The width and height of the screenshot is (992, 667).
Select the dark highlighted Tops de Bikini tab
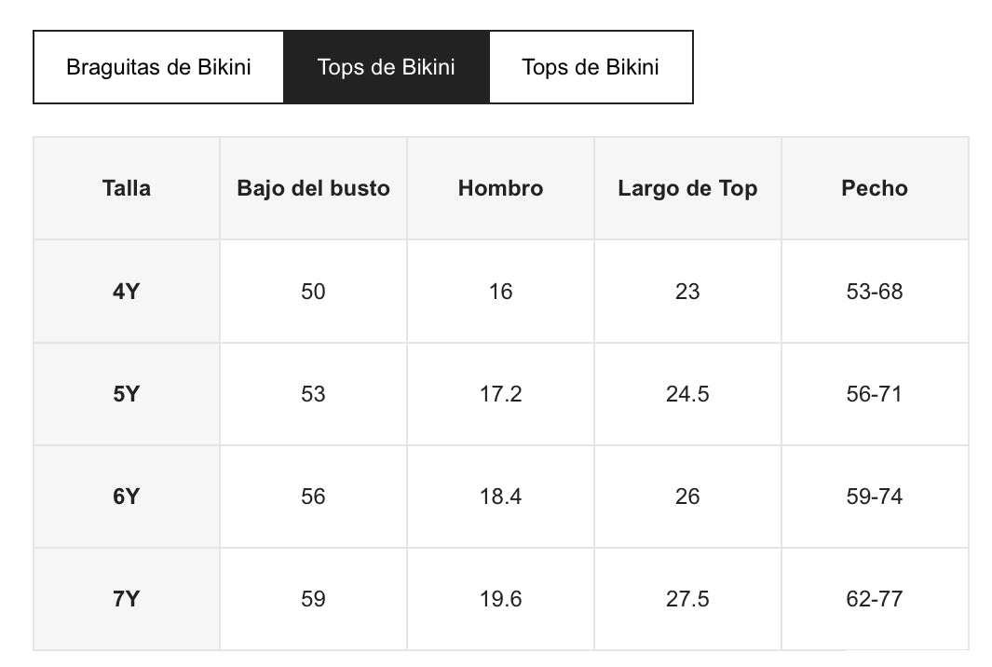(x=386, y=67)
